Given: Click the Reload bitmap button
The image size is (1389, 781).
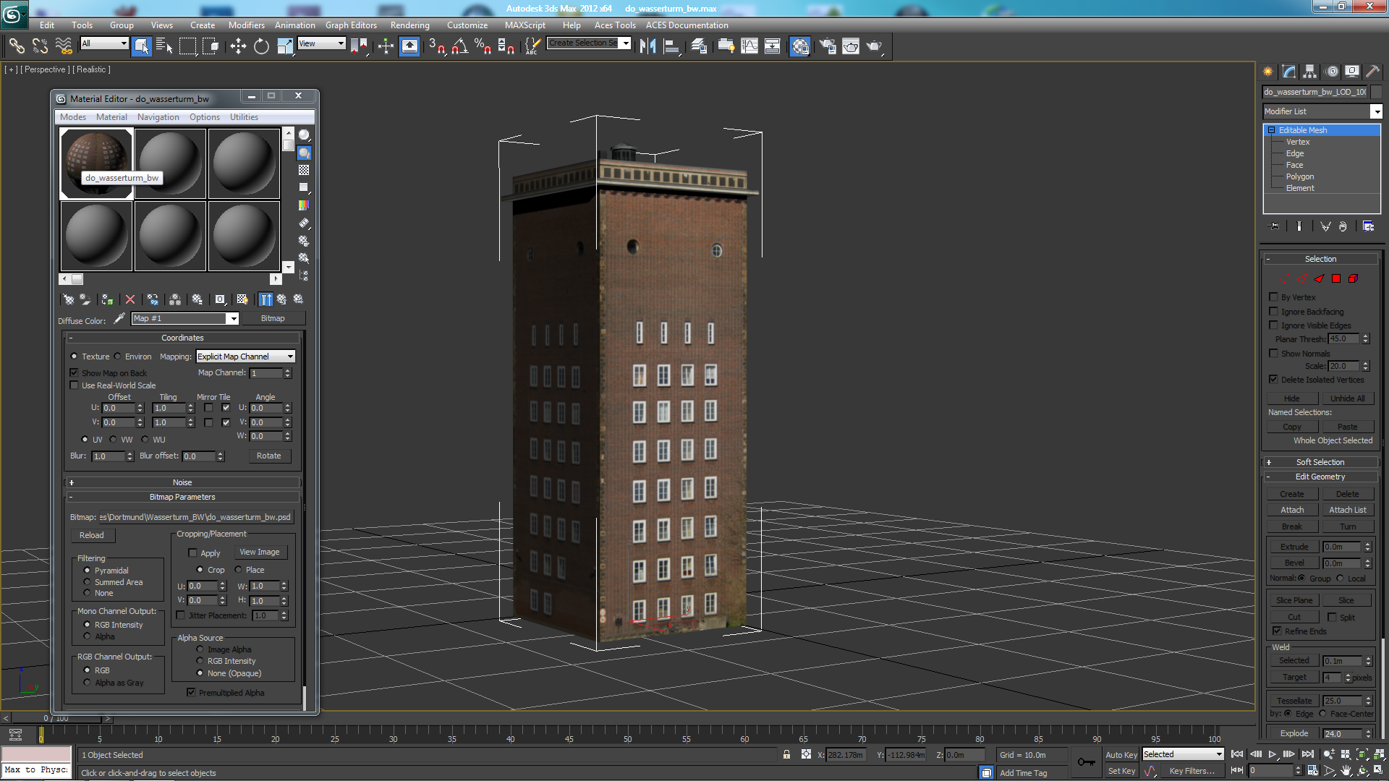Looking at the screenshot, I should pos(92,535).
